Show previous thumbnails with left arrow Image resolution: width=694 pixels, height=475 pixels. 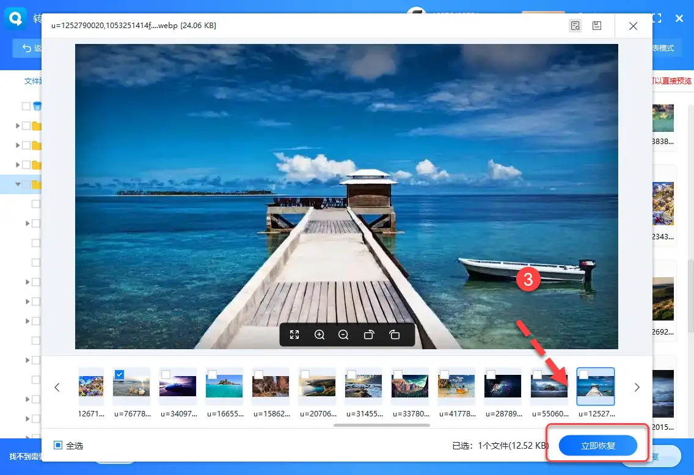(x=57, y=388)
